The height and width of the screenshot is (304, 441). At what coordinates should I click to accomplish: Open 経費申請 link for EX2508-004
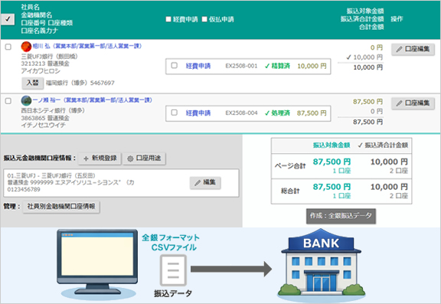tap(198, 113)
